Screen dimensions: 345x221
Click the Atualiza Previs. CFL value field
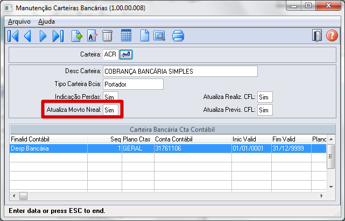(265, 110)
